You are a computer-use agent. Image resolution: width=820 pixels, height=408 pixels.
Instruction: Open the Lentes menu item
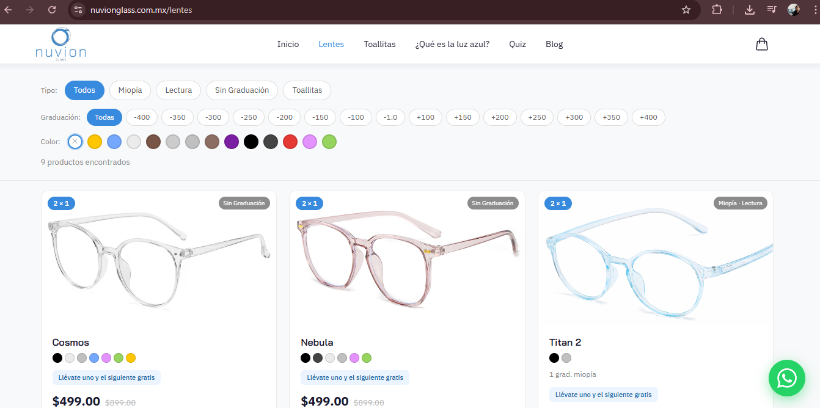click(x=331, y=44)
